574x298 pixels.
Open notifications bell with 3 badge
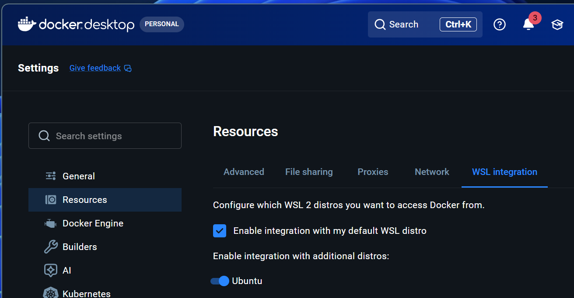click(529, 24)
